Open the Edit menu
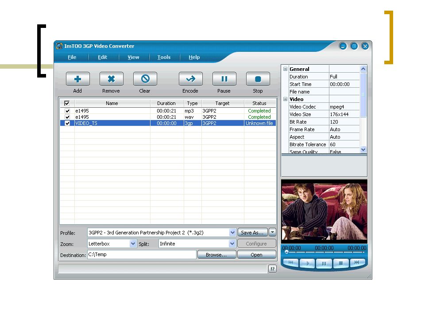This screenshot has width=425, height=319. click(x=102, y=57)
